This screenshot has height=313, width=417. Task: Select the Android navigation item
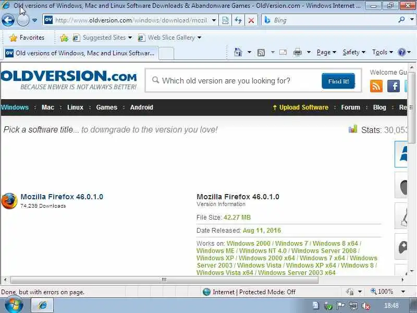point(141,107)
